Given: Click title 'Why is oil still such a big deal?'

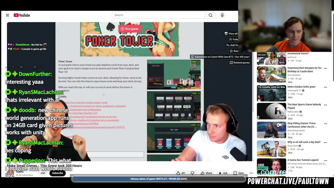Looking at the screenshot, I should click(x=304, y=142).
